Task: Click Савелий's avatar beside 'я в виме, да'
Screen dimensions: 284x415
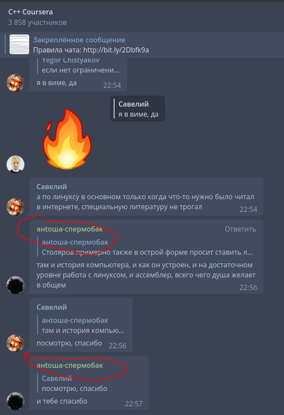Action: pos(15,83)
